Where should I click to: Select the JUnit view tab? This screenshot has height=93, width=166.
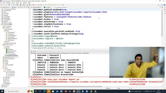coord(14,7)
